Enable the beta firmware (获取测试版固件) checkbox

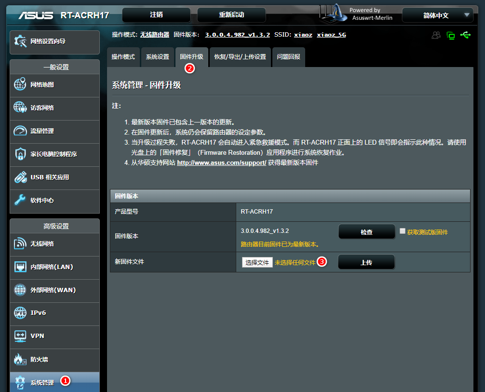[x=403, y=231]
